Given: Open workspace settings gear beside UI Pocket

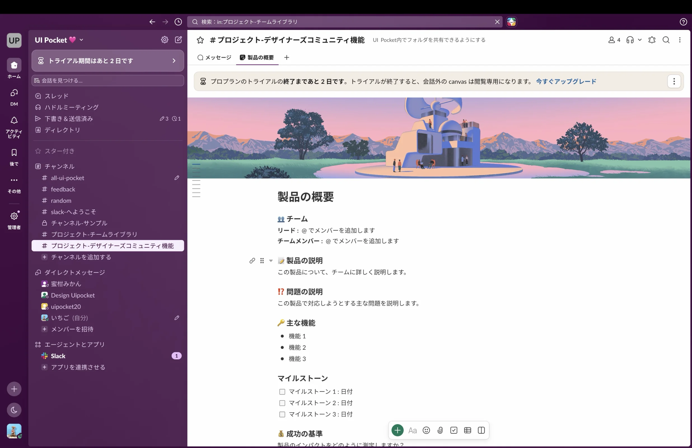Looking at the screenshot, I should click(x=165, y=40).
